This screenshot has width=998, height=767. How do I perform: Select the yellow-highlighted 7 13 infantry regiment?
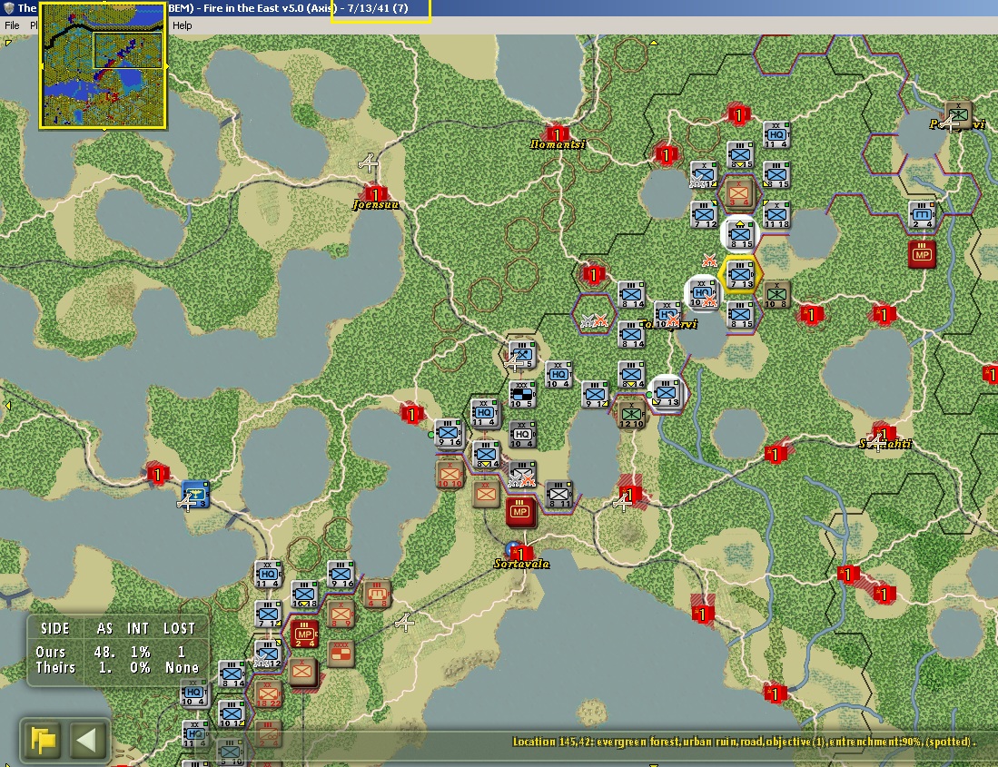740,275
